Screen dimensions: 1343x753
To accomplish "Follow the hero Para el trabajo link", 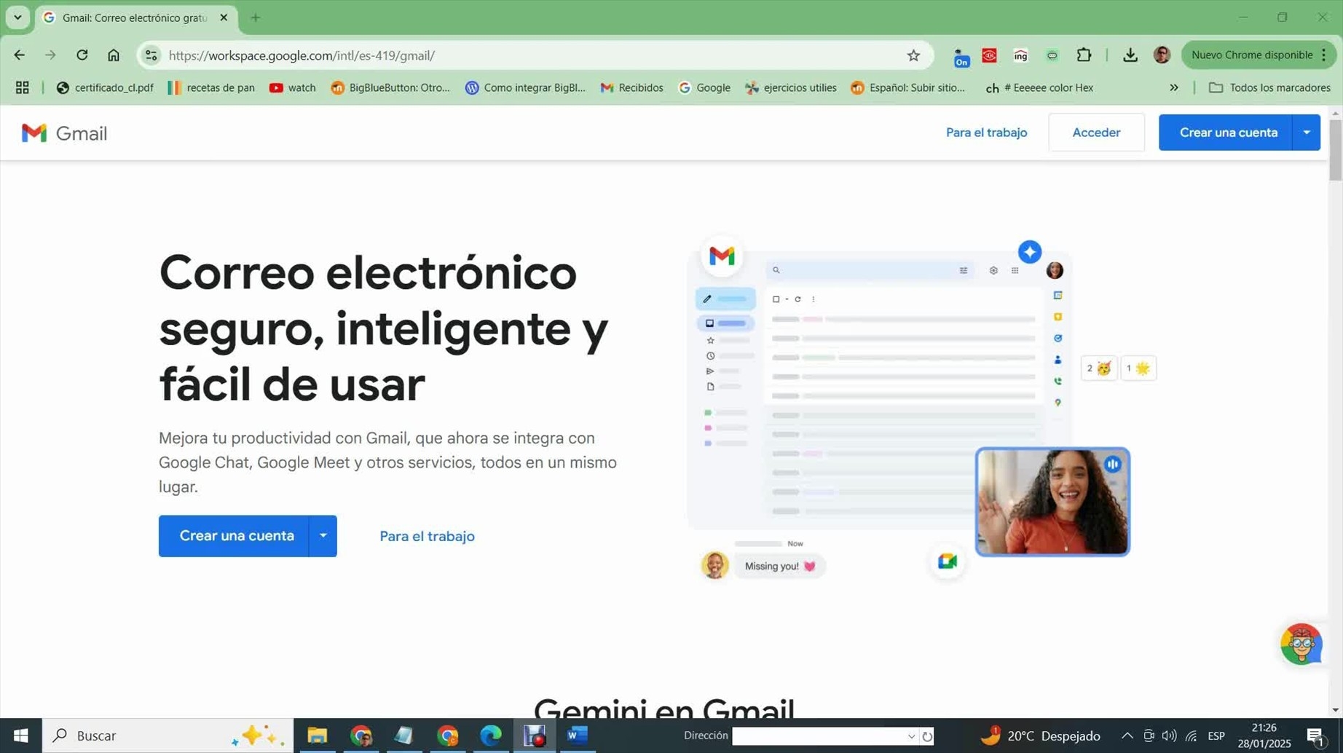I will [x=427, y=536].
